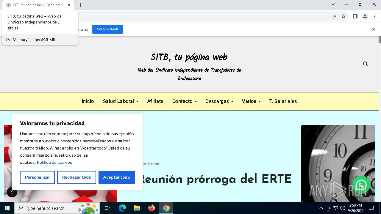Click Aceptar todo button
Image resolution: width=381 pixels, height=214 pixels.
click(116, 177)
